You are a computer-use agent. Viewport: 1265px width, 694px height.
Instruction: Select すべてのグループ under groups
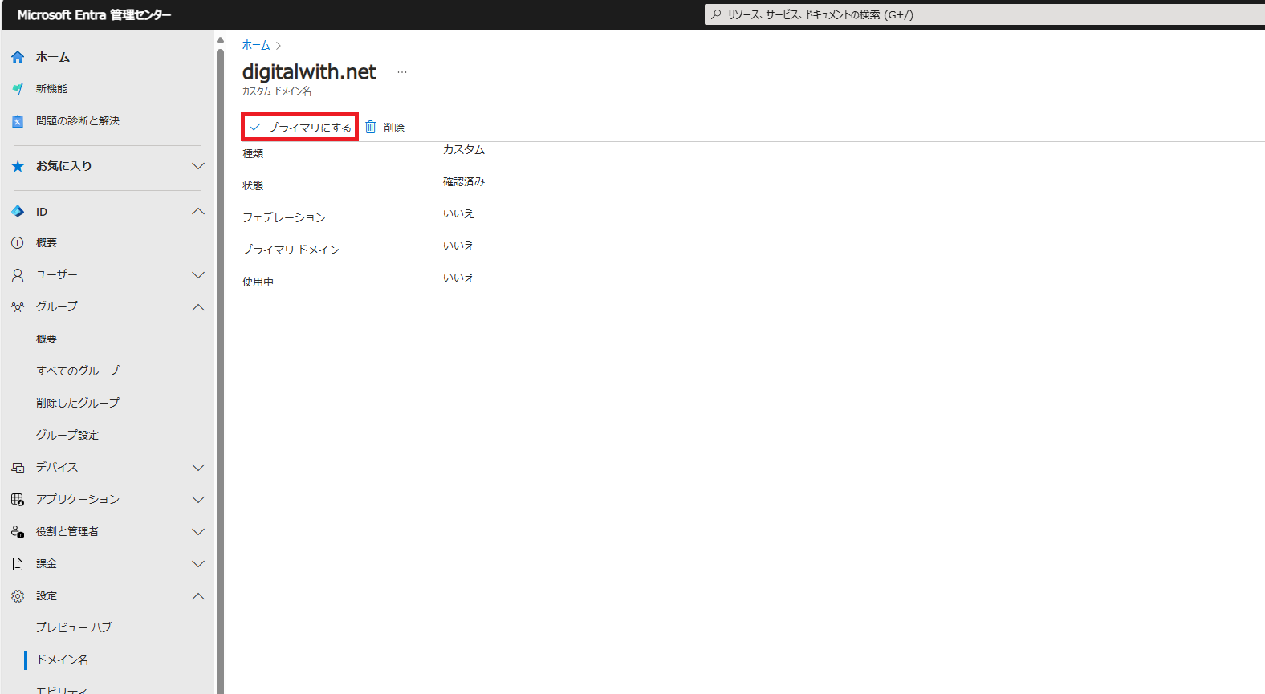(78, 371)
